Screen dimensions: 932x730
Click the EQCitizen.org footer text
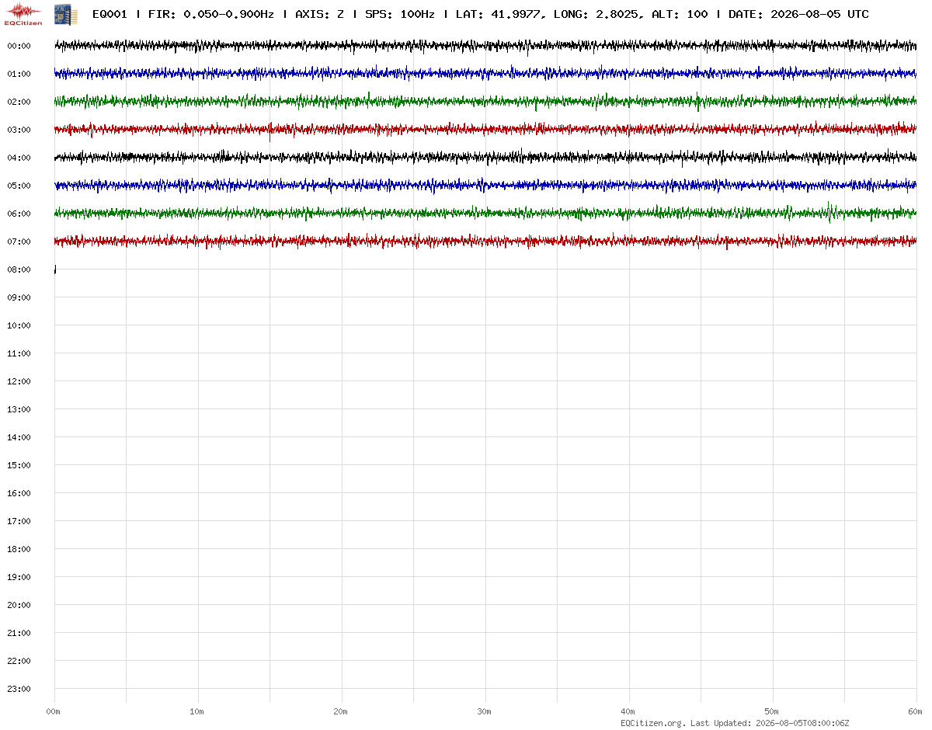[x=653, y=723]
